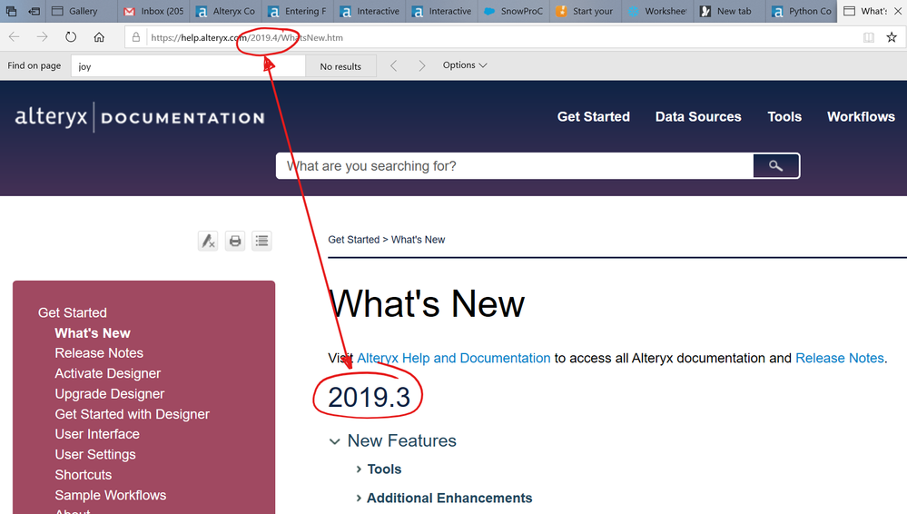The height and width of the screenshot is (514, 907).
Task: Open reading view icon in address bar
Action: click(868, 37)
